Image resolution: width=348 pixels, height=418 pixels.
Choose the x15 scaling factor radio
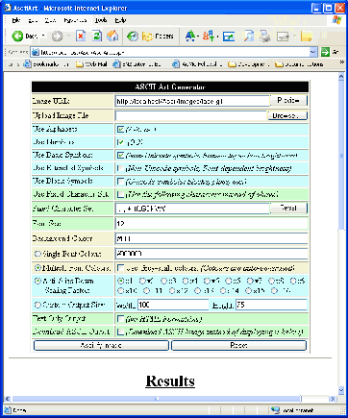(248, 291)
